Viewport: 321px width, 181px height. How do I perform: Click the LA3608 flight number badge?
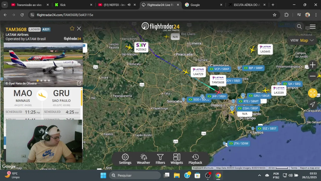[34, 29]
